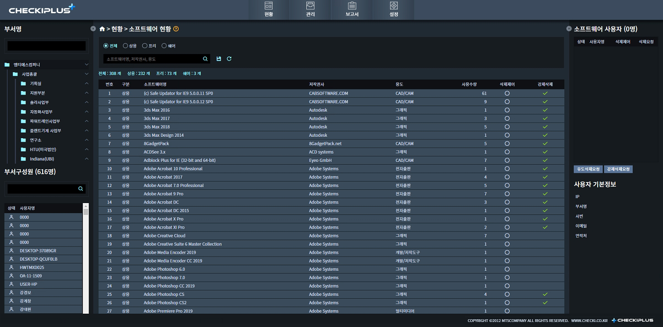
Task: Select 플랜트기계 사업부 tree item
Action: [x=45, y=131]
